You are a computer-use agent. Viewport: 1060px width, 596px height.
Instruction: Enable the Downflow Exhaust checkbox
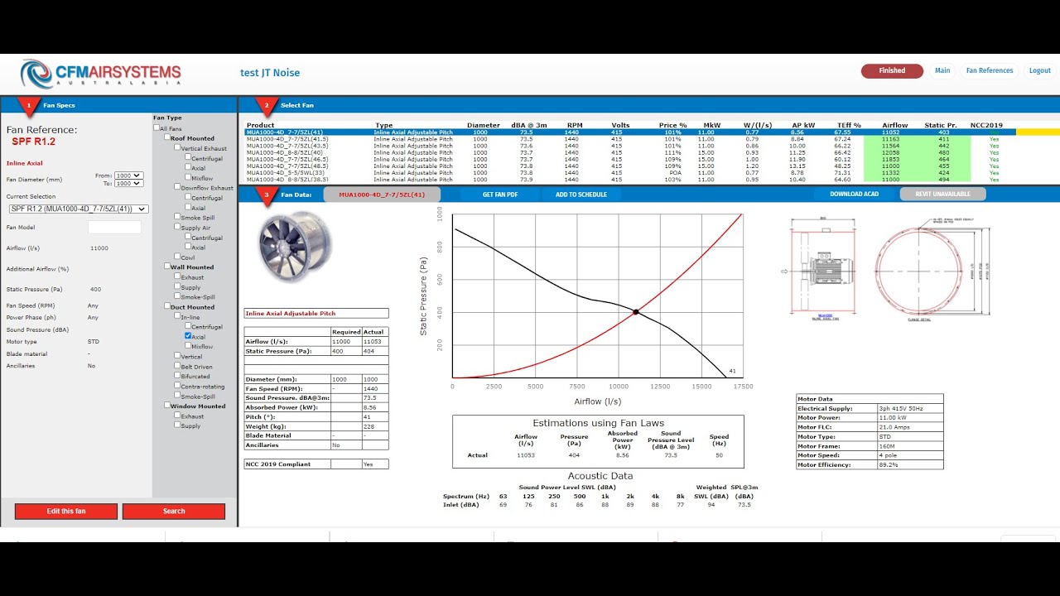(x=177, y=188)
